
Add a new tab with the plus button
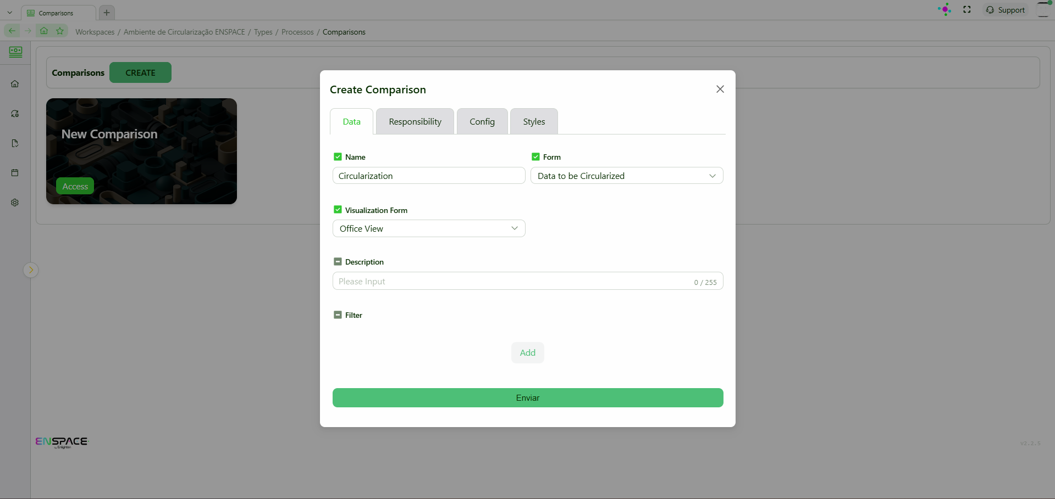click(x=107, y=13)
